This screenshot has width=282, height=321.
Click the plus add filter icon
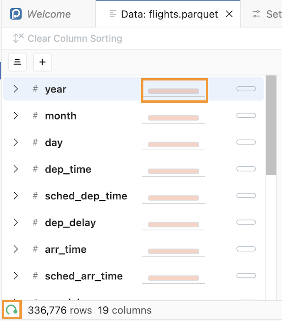pyautogui.click(x=43, y=62)
